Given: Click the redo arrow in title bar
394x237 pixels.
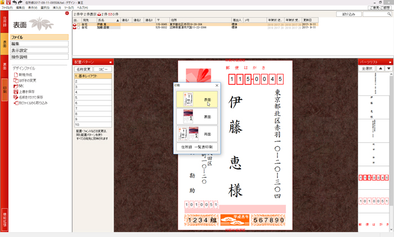Looking at the screenshot, I should 20,3.
